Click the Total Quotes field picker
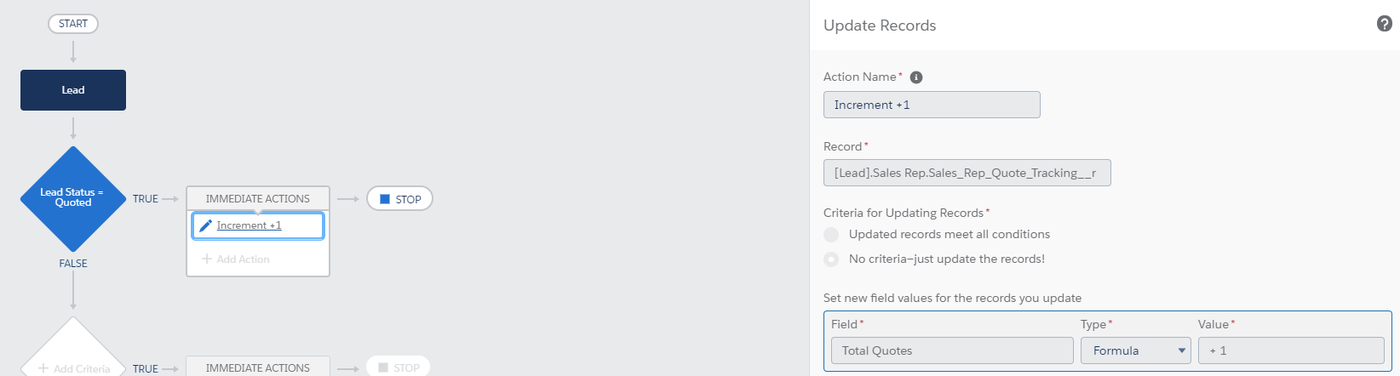 tap(951, 350)
